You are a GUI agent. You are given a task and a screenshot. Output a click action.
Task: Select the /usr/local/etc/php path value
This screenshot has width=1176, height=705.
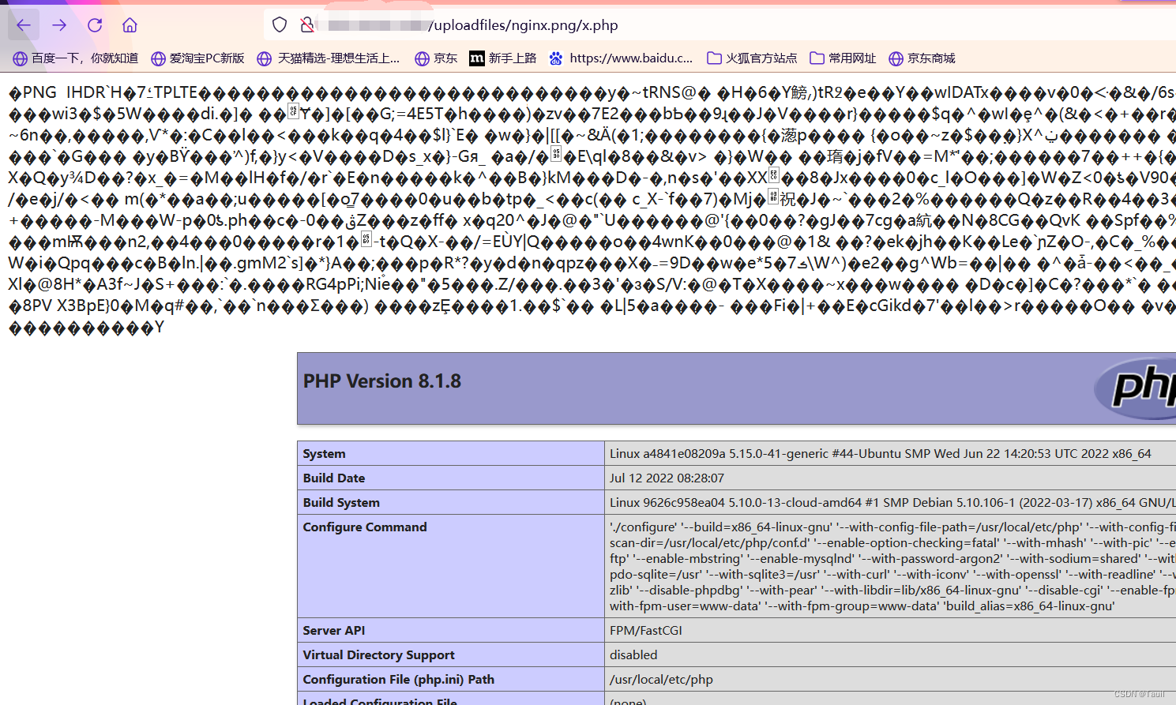pyautogui.click(x=661, y=680)
